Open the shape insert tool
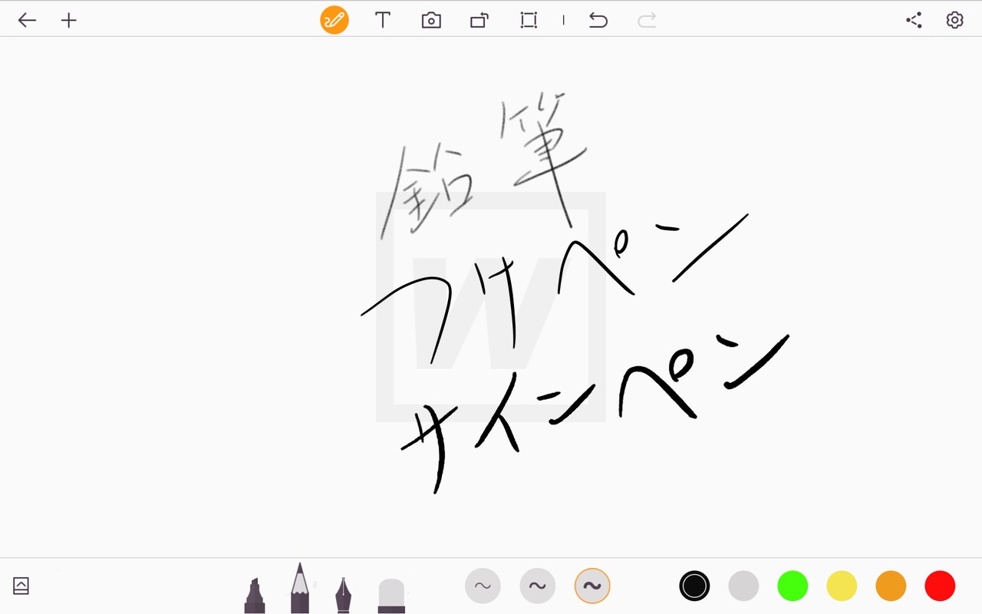The height and width of the screenshot is (614, 982). pos(479,21)
